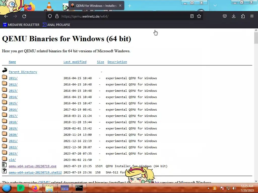Click the folder icon beside 2020/

5,133
